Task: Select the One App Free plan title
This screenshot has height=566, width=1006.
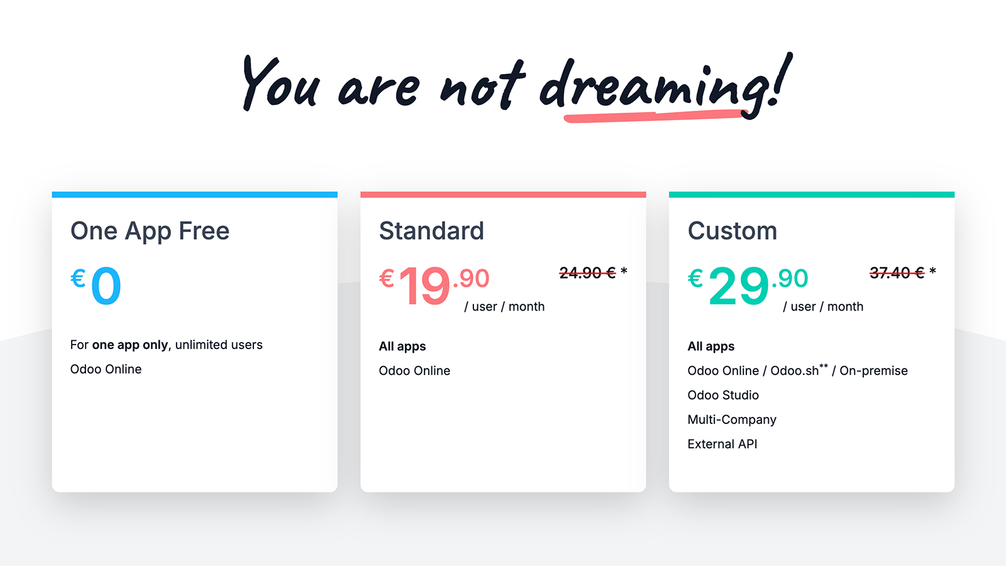Action: point(150,231)
